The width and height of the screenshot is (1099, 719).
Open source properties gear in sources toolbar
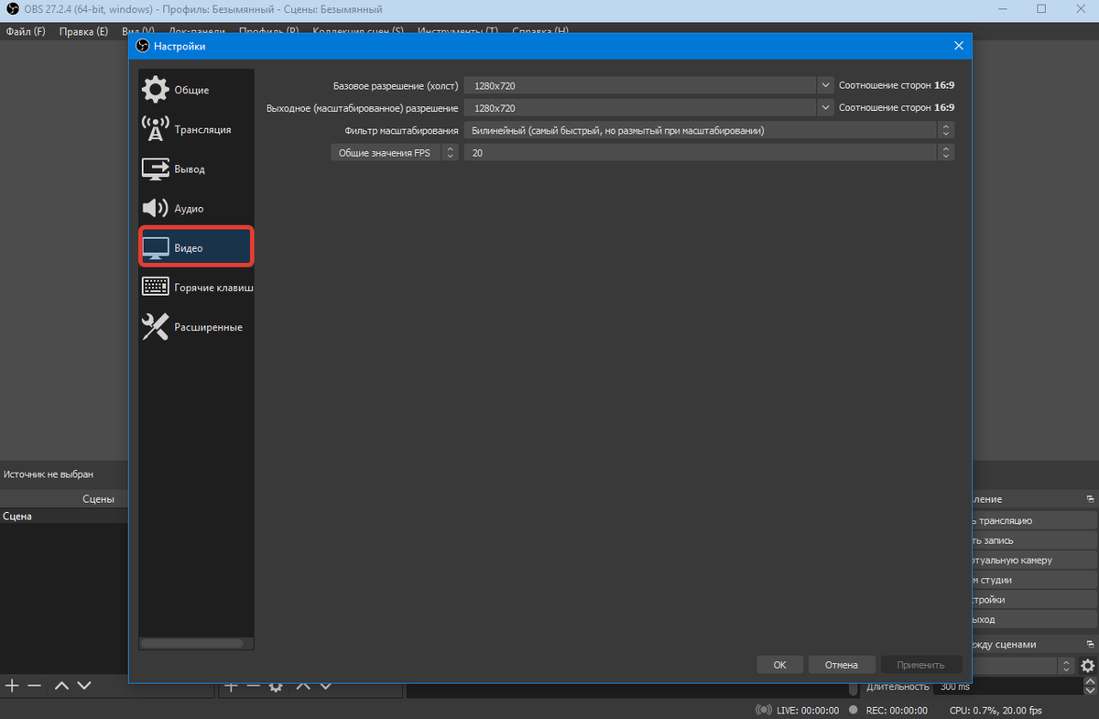pos(276,686)
